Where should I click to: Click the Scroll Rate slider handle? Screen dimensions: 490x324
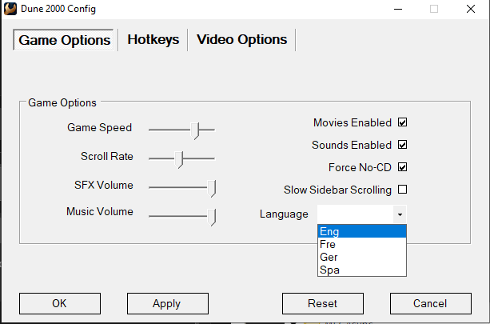(180, 158)
